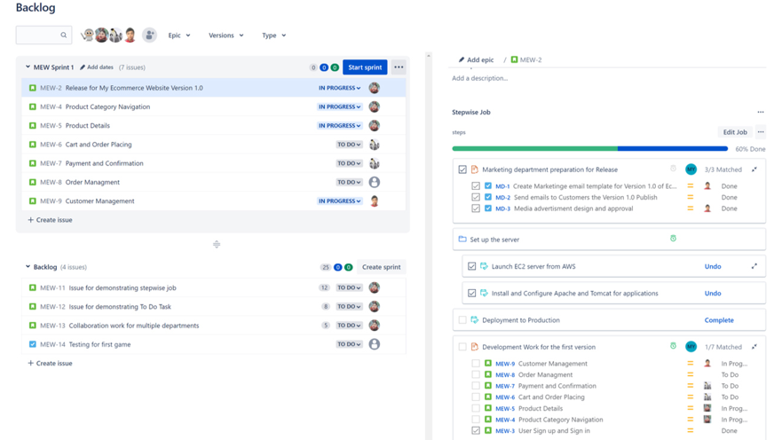Click the expand icon on Launch EC2 server step
The width and height of the screenshot is (774, 440).
click(x=754, y=266)
